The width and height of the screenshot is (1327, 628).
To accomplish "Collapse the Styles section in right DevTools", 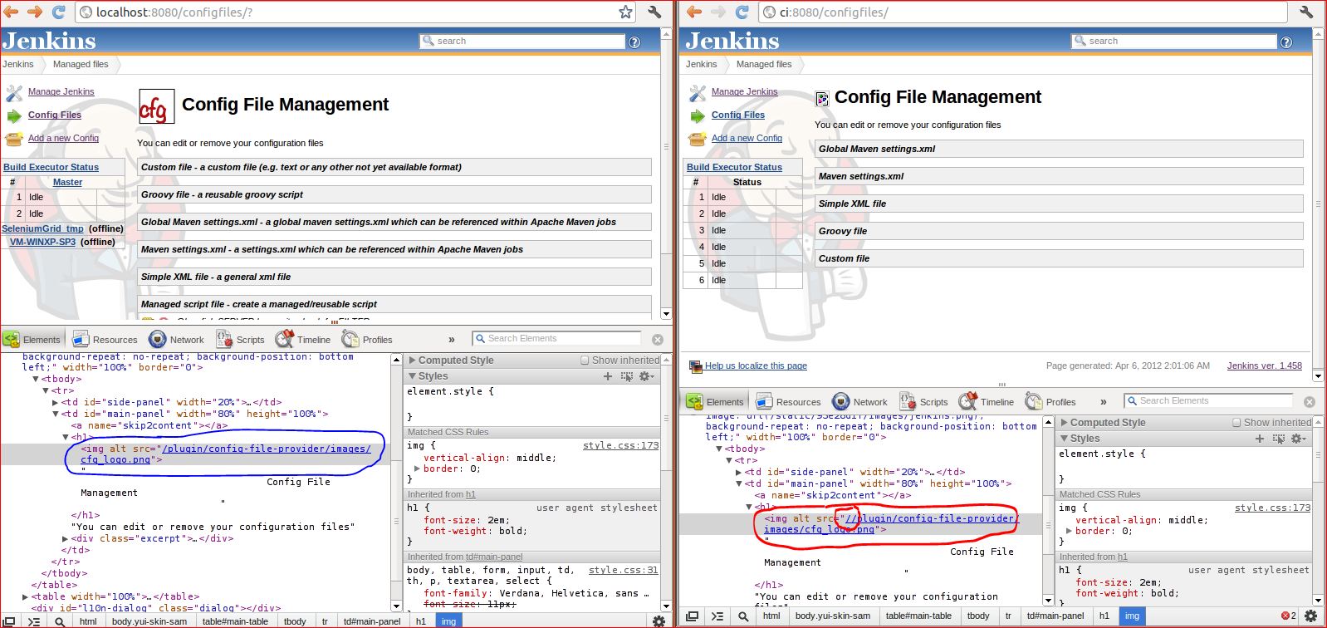I will point(1064,438).
